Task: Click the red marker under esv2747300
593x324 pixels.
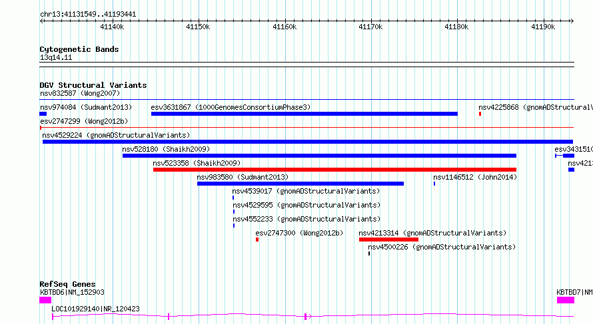Action: [257, 240]
